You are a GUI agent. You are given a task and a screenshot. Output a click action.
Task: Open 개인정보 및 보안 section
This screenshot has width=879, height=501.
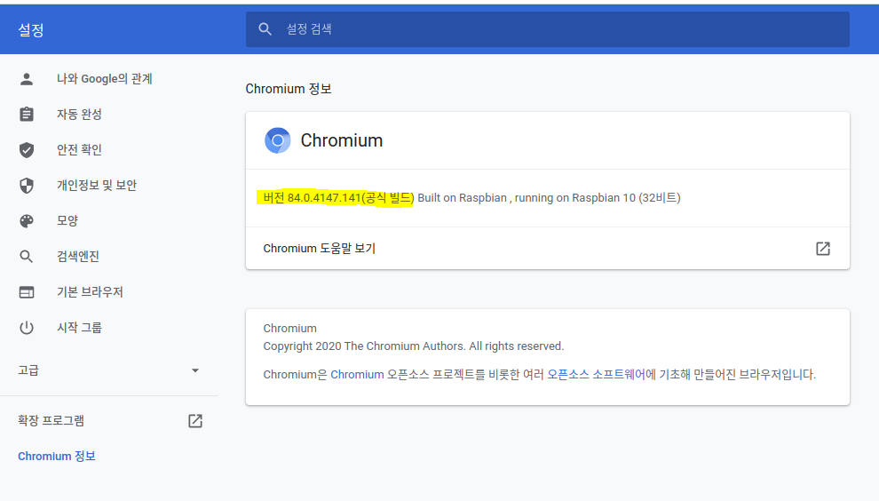(x=97, y=186)
